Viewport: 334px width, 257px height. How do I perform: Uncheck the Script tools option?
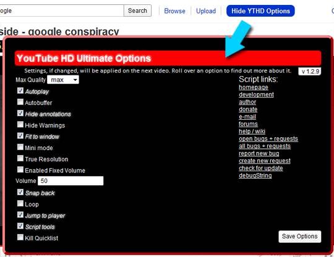(20, 226)
